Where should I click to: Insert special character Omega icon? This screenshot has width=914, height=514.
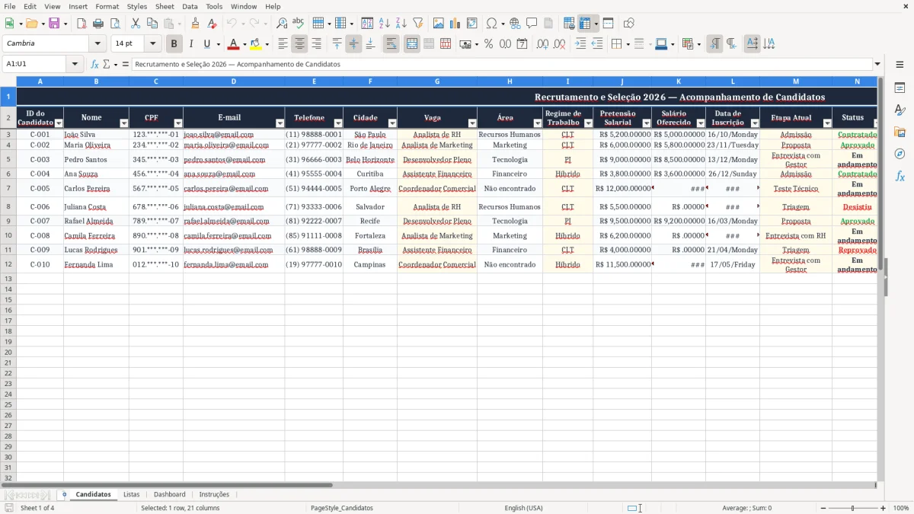(x=491, y=24)
